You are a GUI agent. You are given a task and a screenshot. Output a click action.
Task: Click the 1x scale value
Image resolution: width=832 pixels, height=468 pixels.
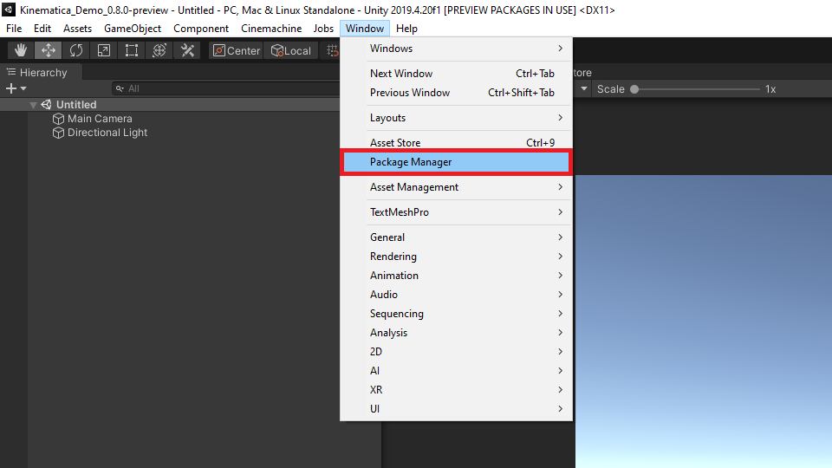(771, 89)
